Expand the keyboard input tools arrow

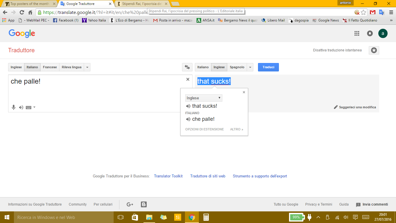pos(34,107)
